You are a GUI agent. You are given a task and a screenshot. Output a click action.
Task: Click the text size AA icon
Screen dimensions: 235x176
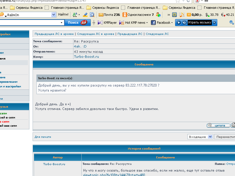pos(75,14)
